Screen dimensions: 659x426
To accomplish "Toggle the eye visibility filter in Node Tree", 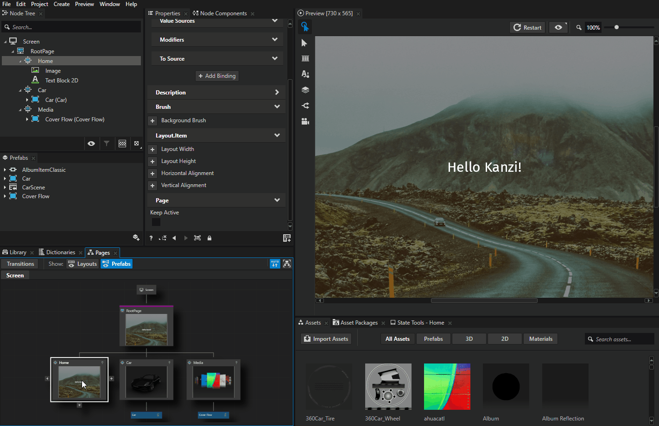I will [91, 144].
